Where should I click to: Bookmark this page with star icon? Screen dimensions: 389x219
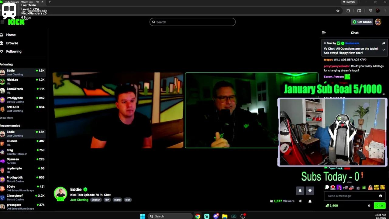tap(338, 11)
